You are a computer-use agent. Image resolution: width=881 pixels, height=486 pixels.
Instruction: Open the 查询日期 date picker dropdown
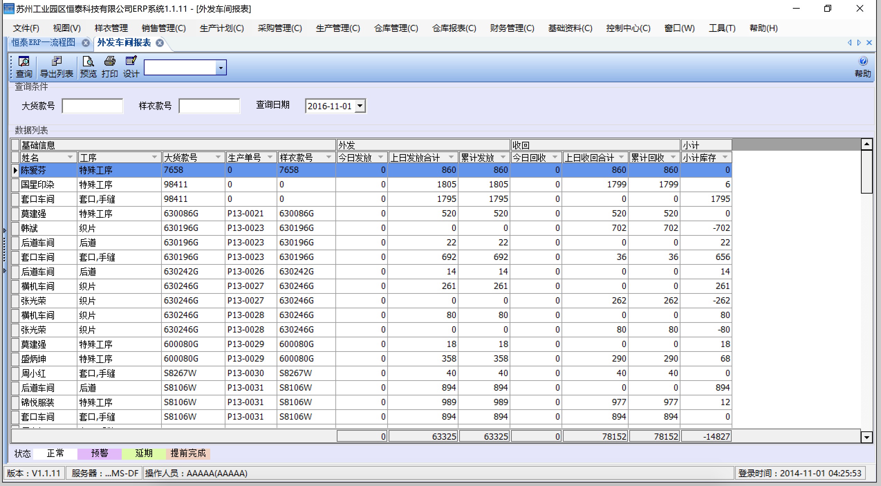[360, 106]
